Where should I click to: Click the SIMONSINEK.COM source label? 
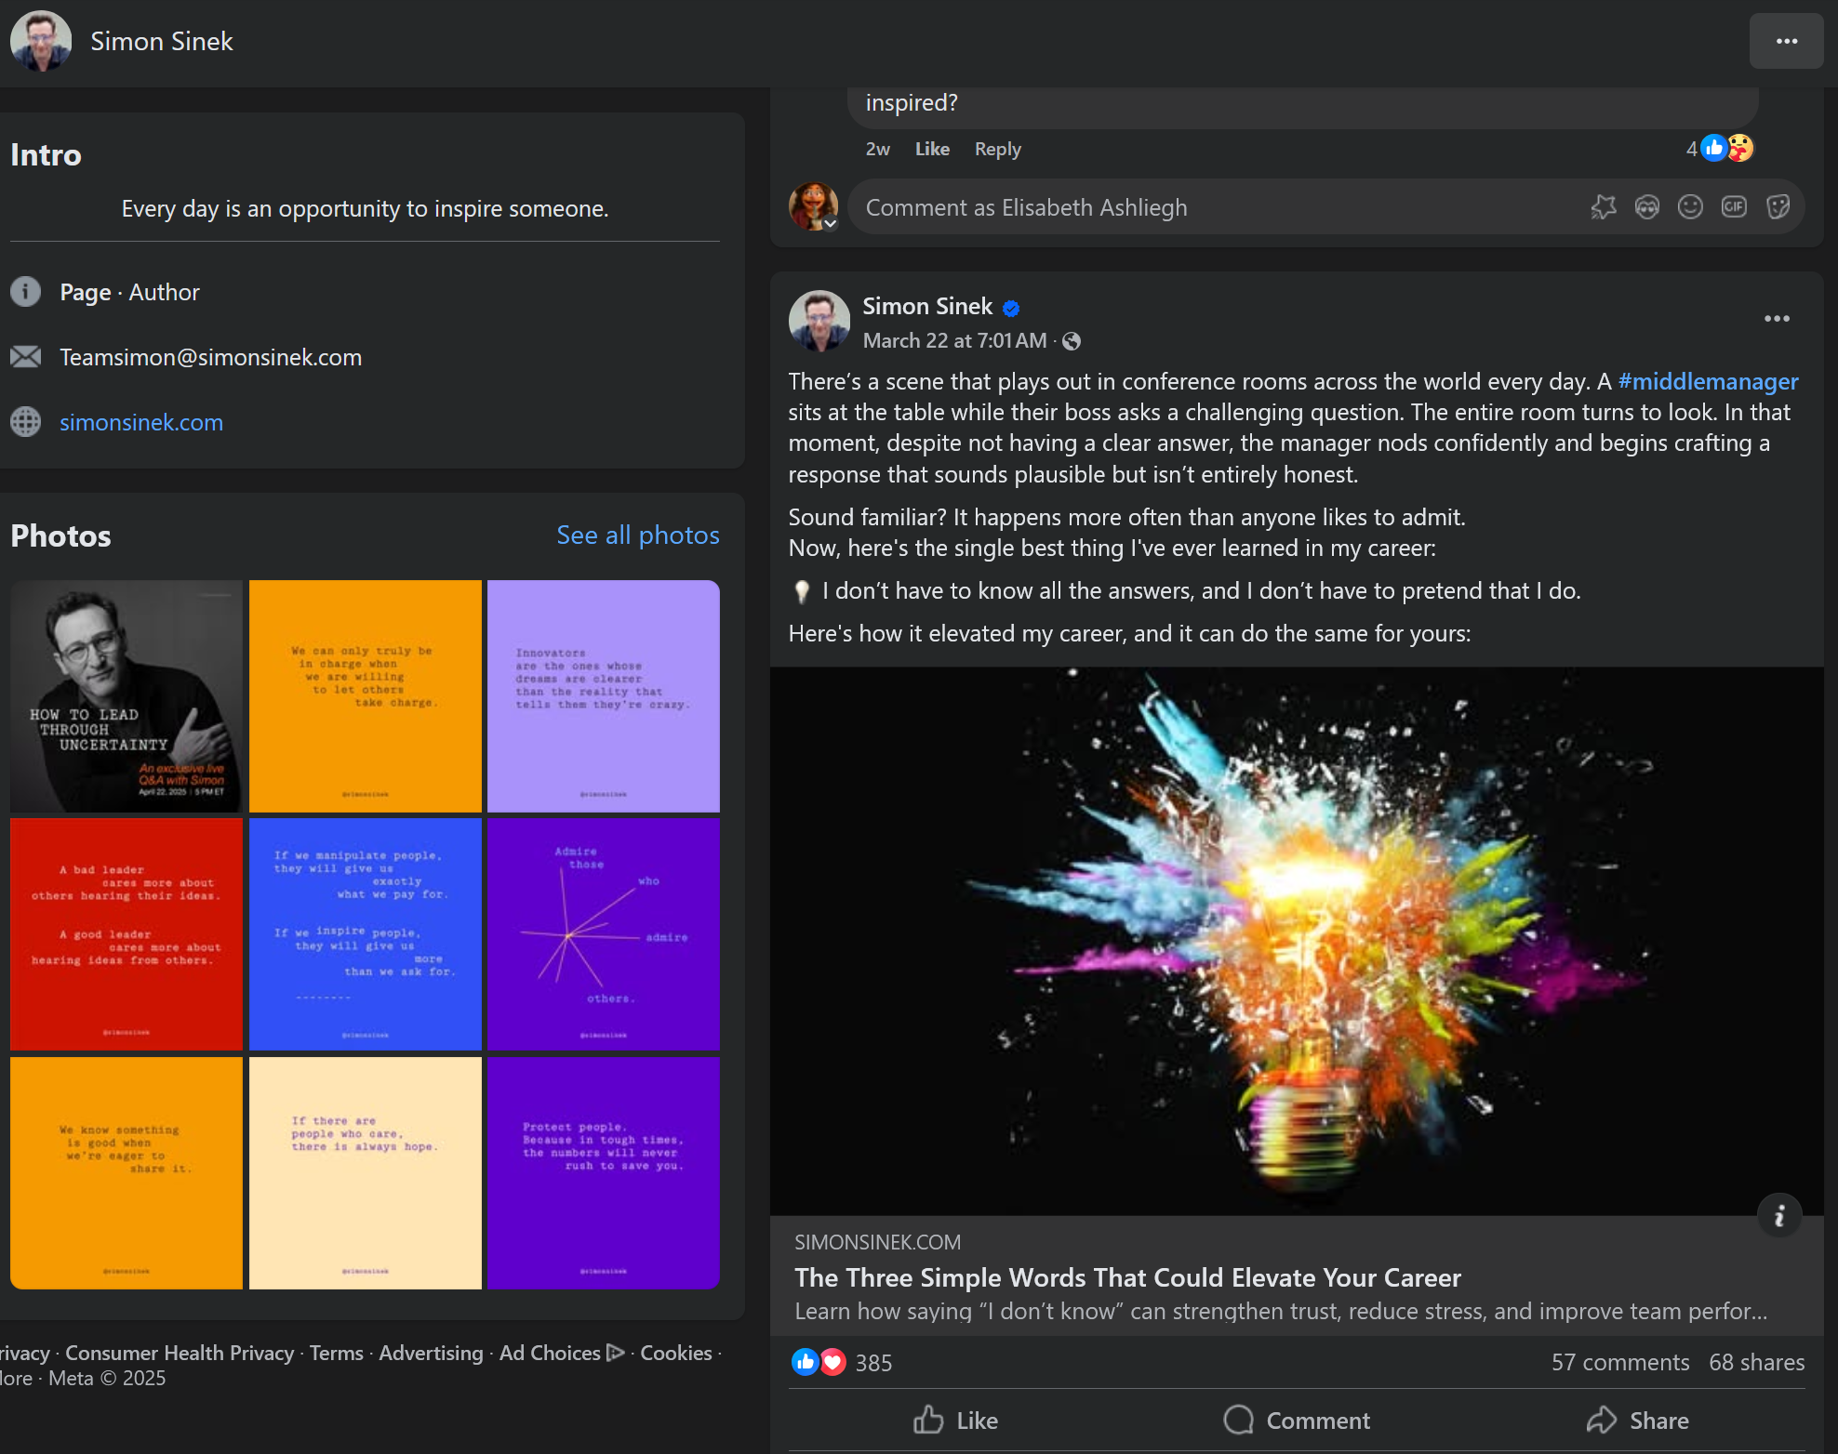click(877, 1242)
